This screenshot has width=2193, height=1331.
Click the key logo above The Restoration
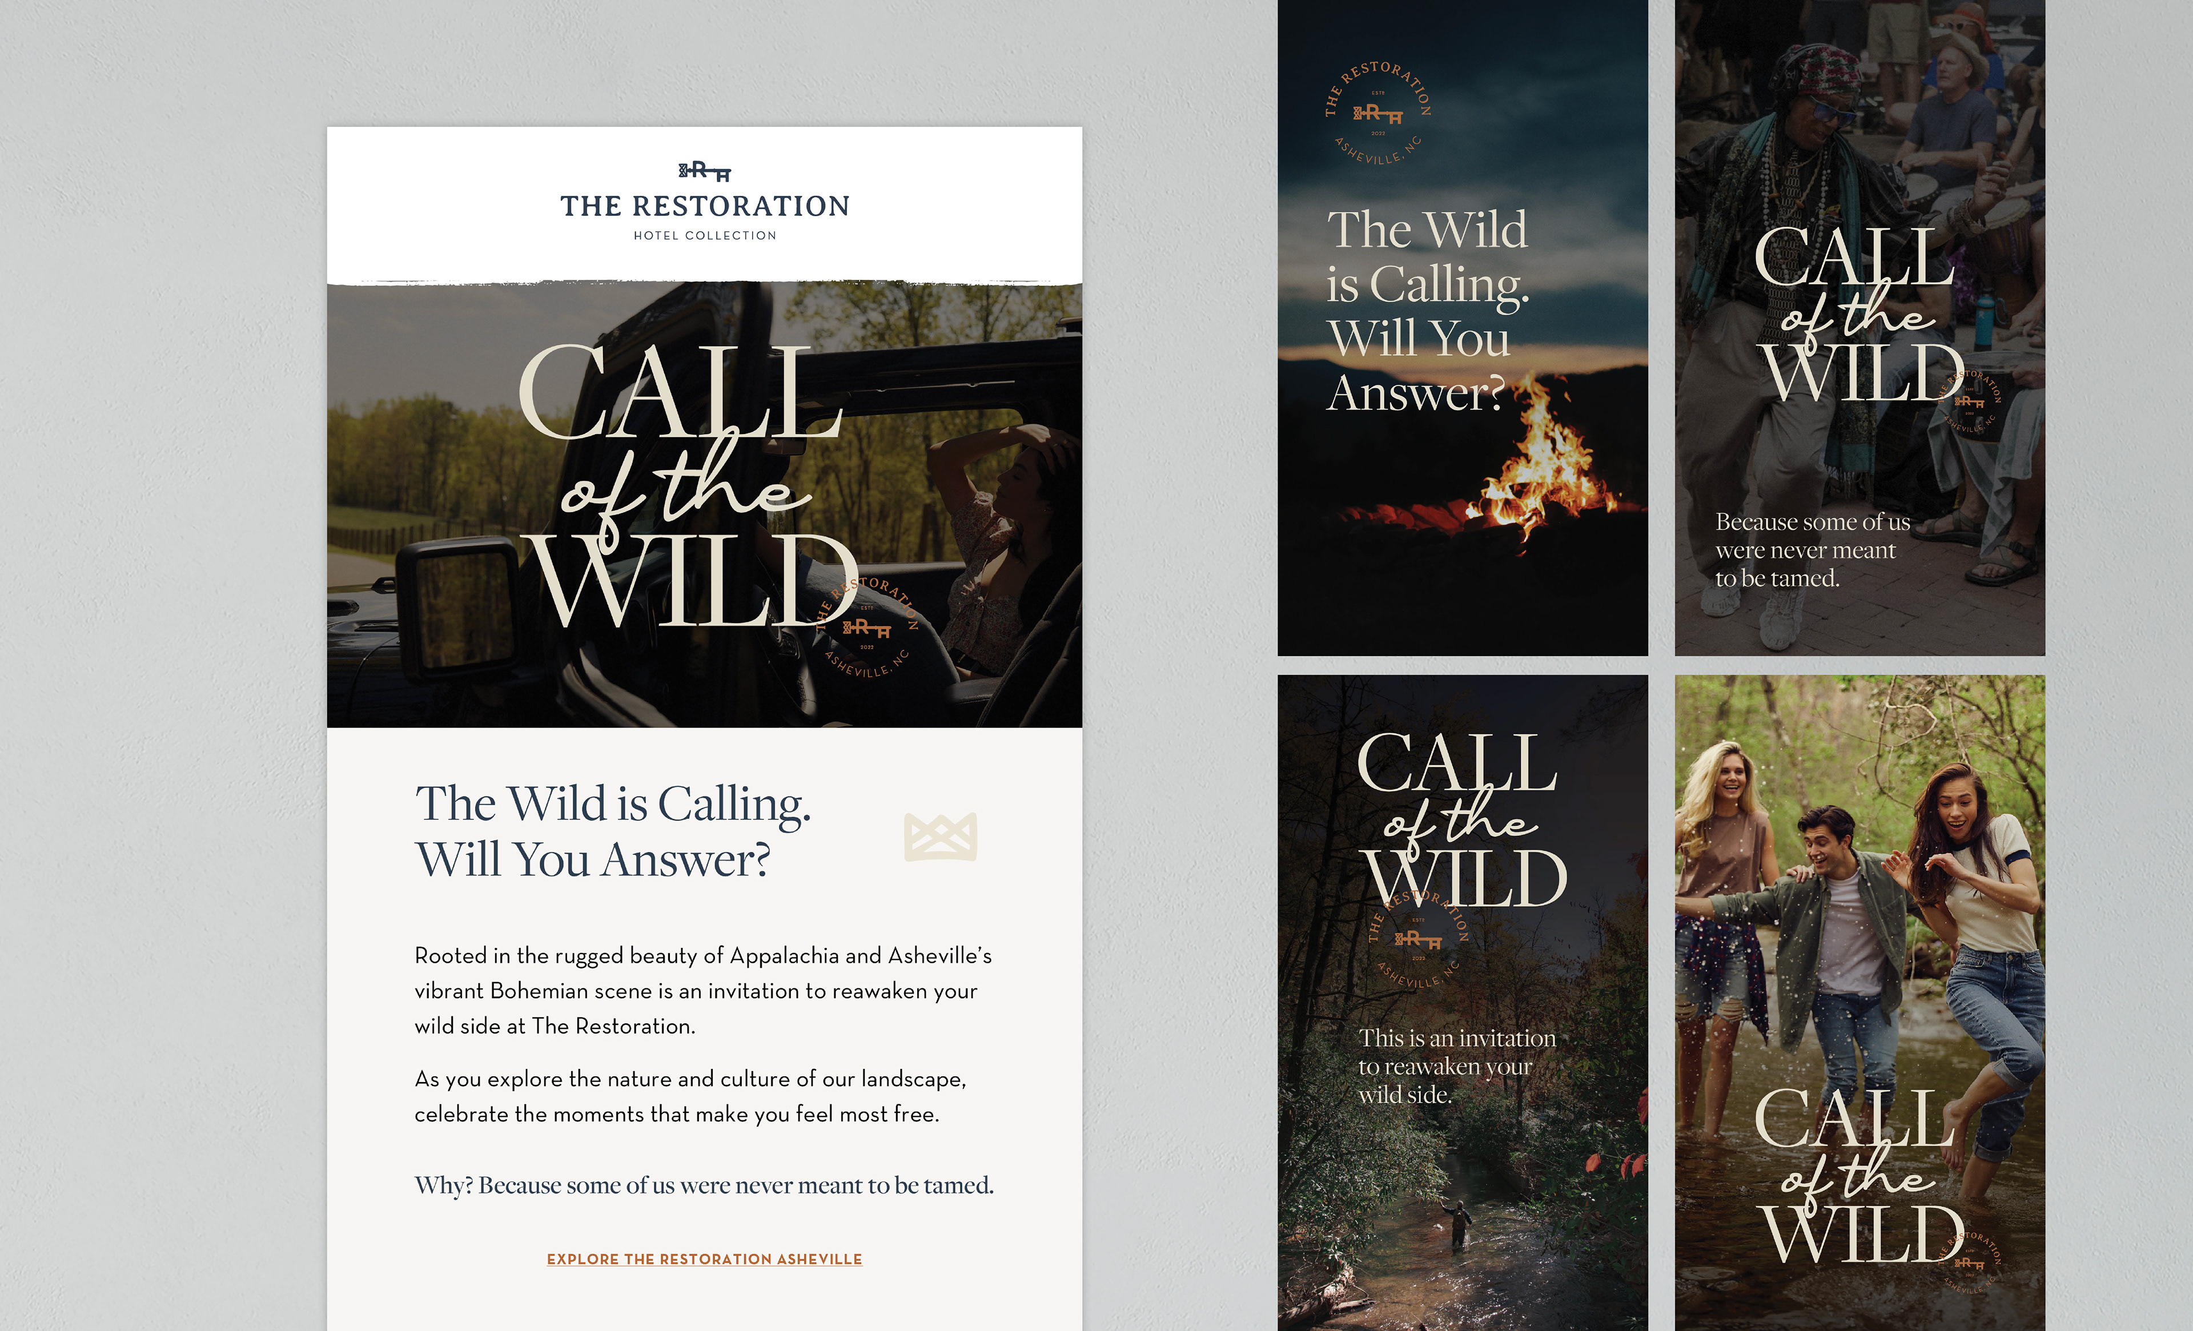point(704,171)
